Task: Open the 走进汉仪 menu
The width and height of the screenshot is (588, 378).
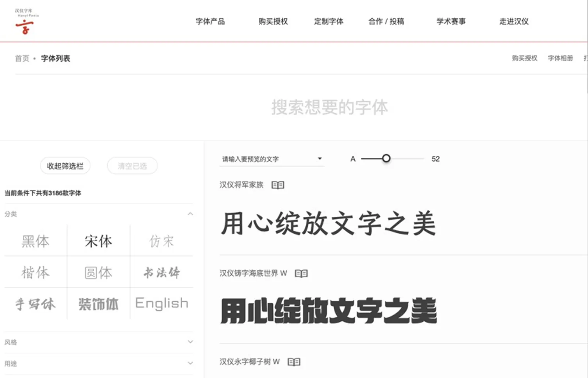Action: click(x=514, y=21)
